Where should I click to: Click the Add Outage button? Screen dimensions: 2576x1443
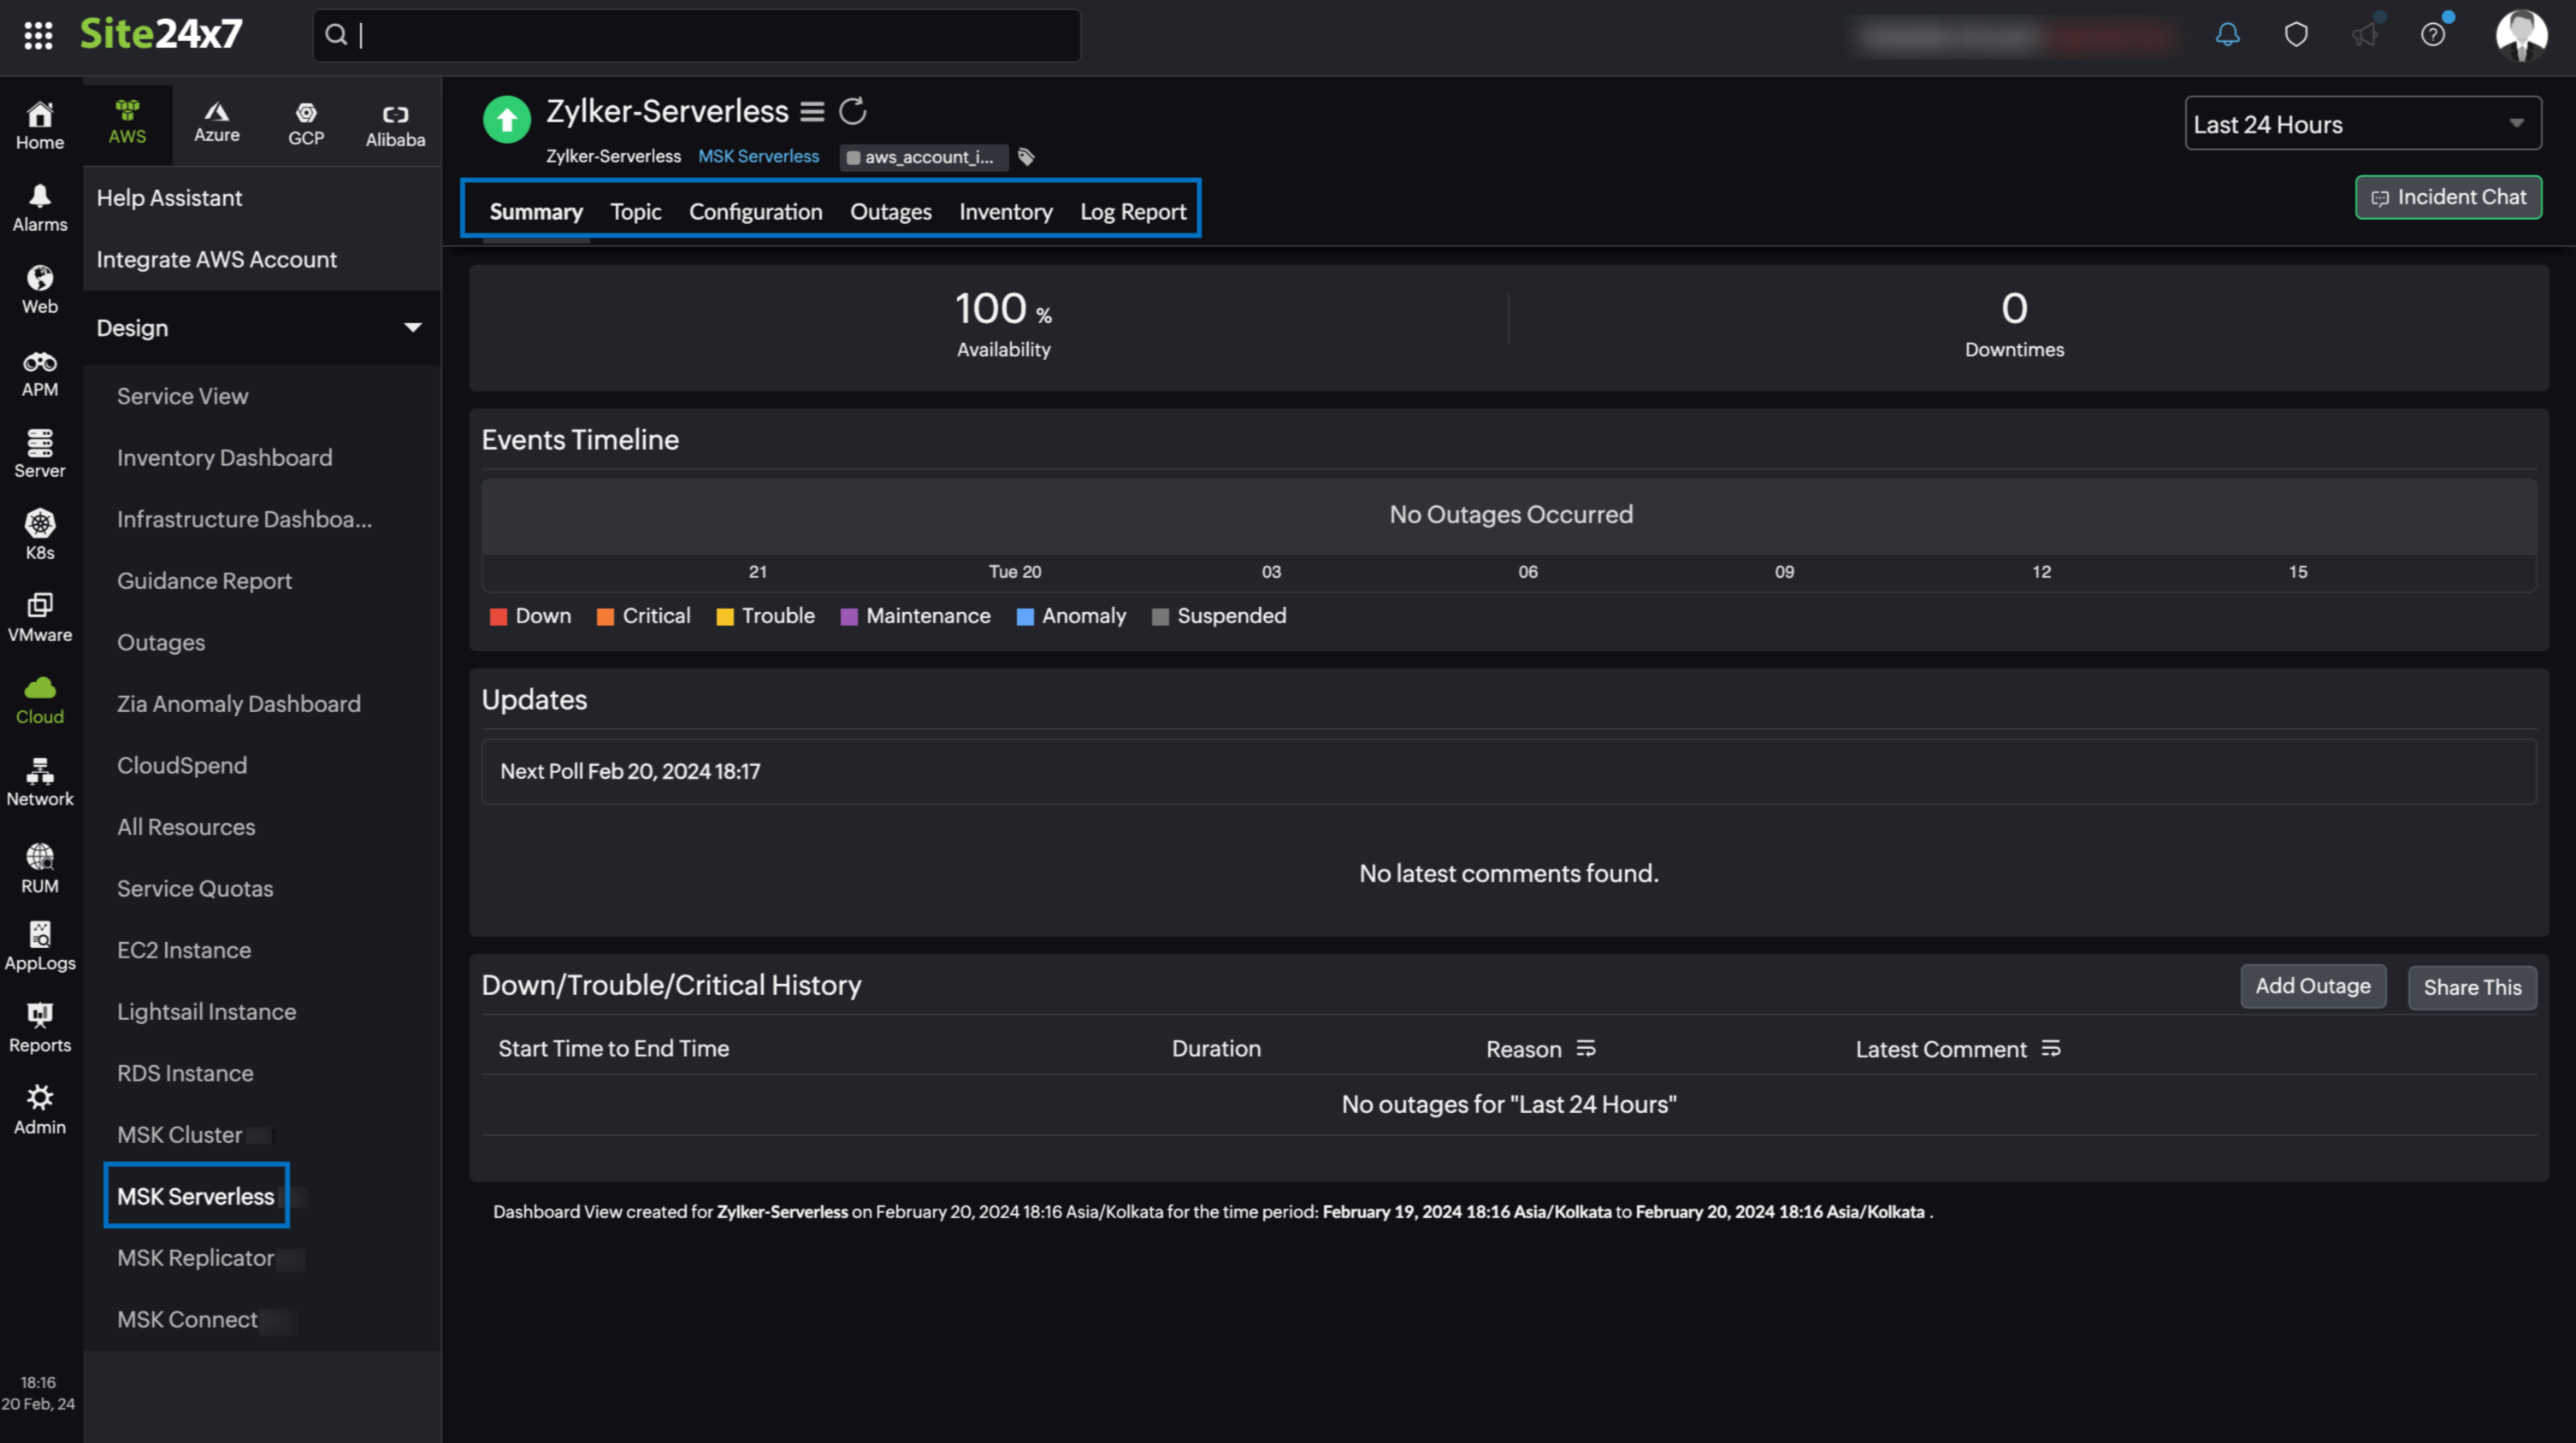[x=2313, y=987]
